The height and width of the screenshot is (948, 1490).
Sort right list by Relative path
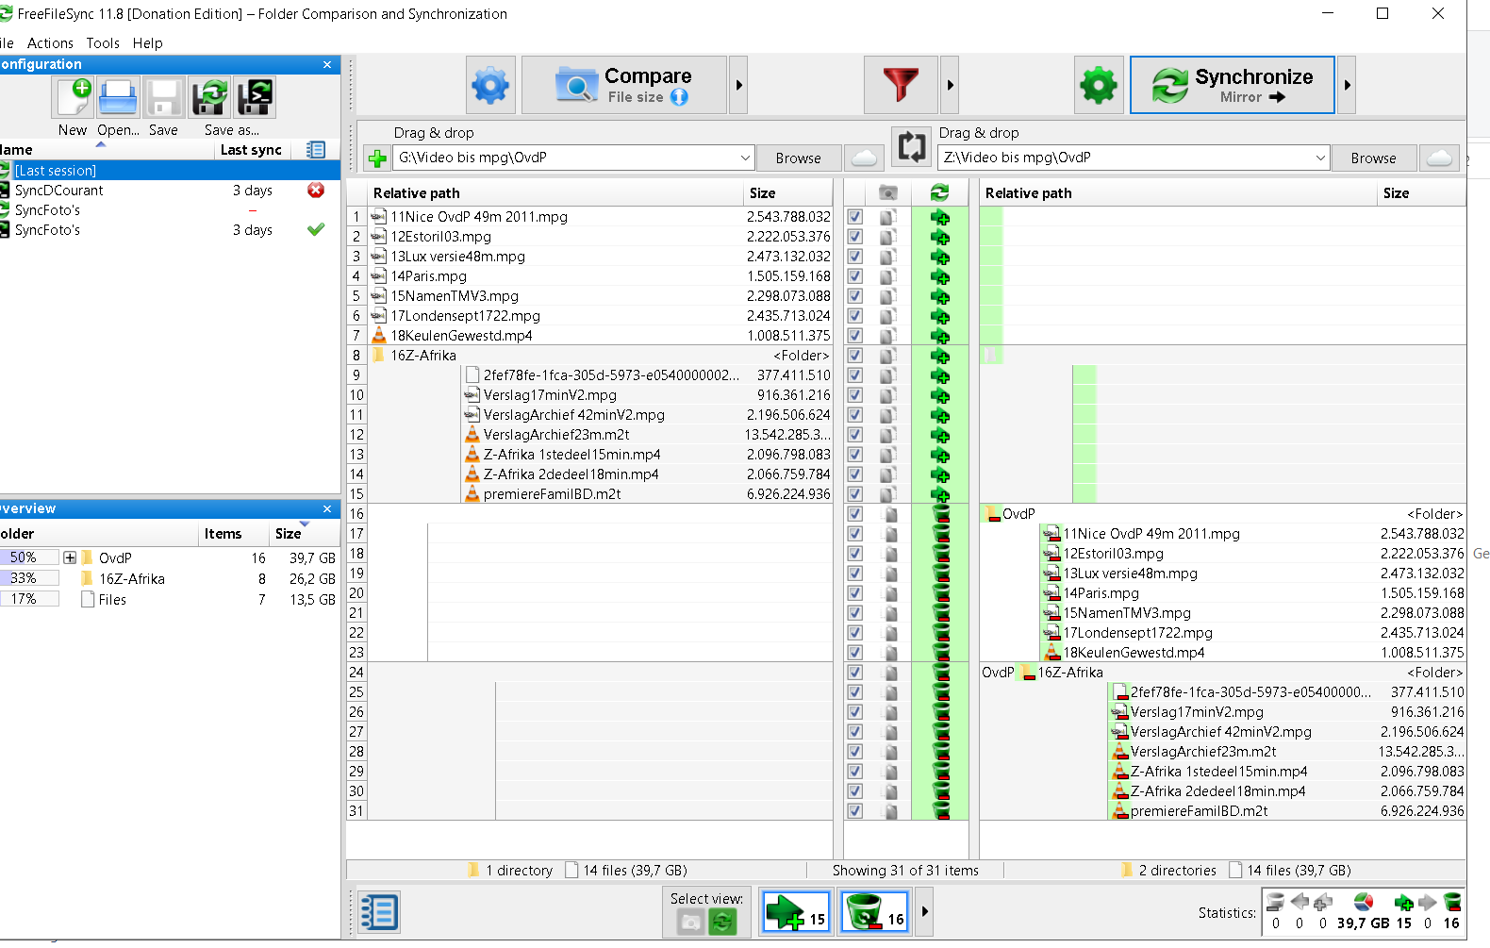[x=1179, y=192]
